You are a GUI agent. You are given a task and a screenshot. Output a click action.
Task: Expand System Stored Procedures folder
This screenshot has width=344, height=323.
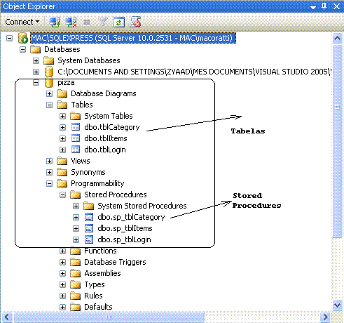click(76, 206)
